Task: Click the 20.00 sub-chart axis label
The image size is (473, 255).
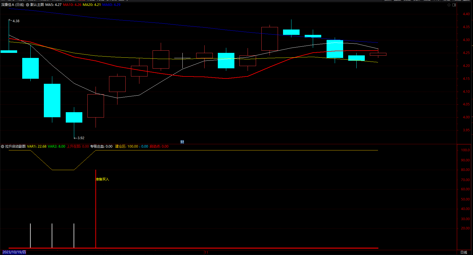Action: [465, 228]
